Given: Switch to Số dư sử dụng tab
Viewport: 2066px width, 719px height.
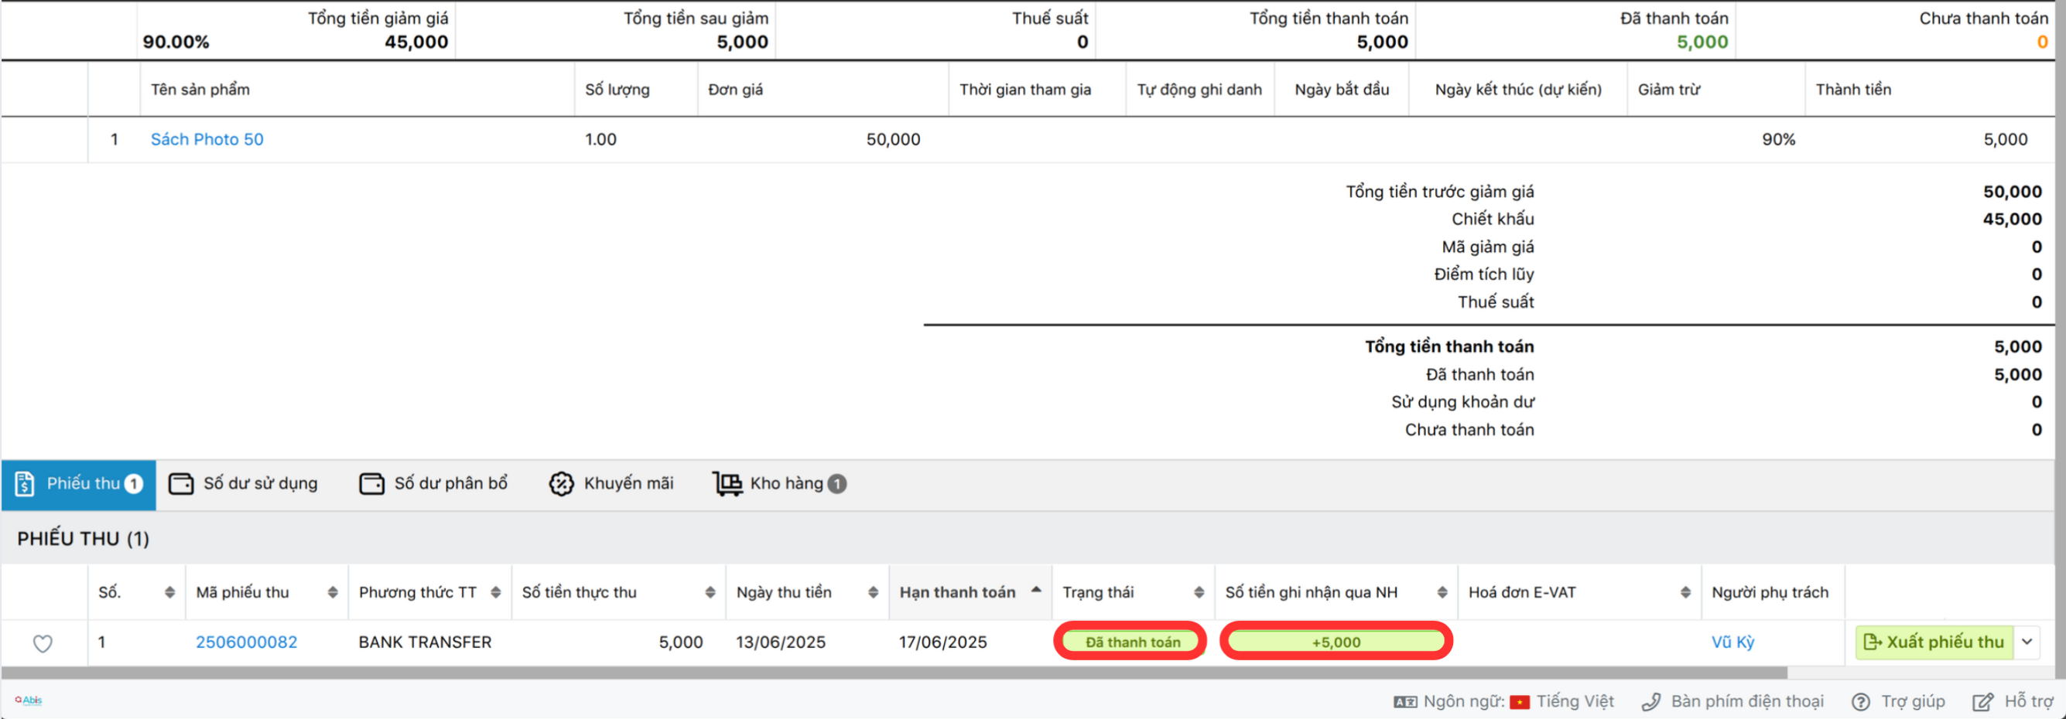Looking at the screenshot, I should pos(244,484).
